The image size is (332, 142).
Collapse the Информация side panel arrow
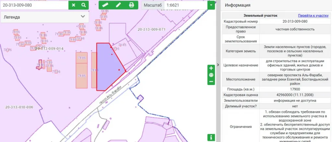(x=218, y=65)
